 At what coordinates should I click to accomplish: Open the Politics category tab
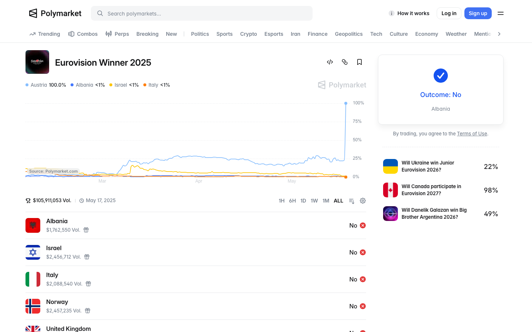tap(200, 34)
